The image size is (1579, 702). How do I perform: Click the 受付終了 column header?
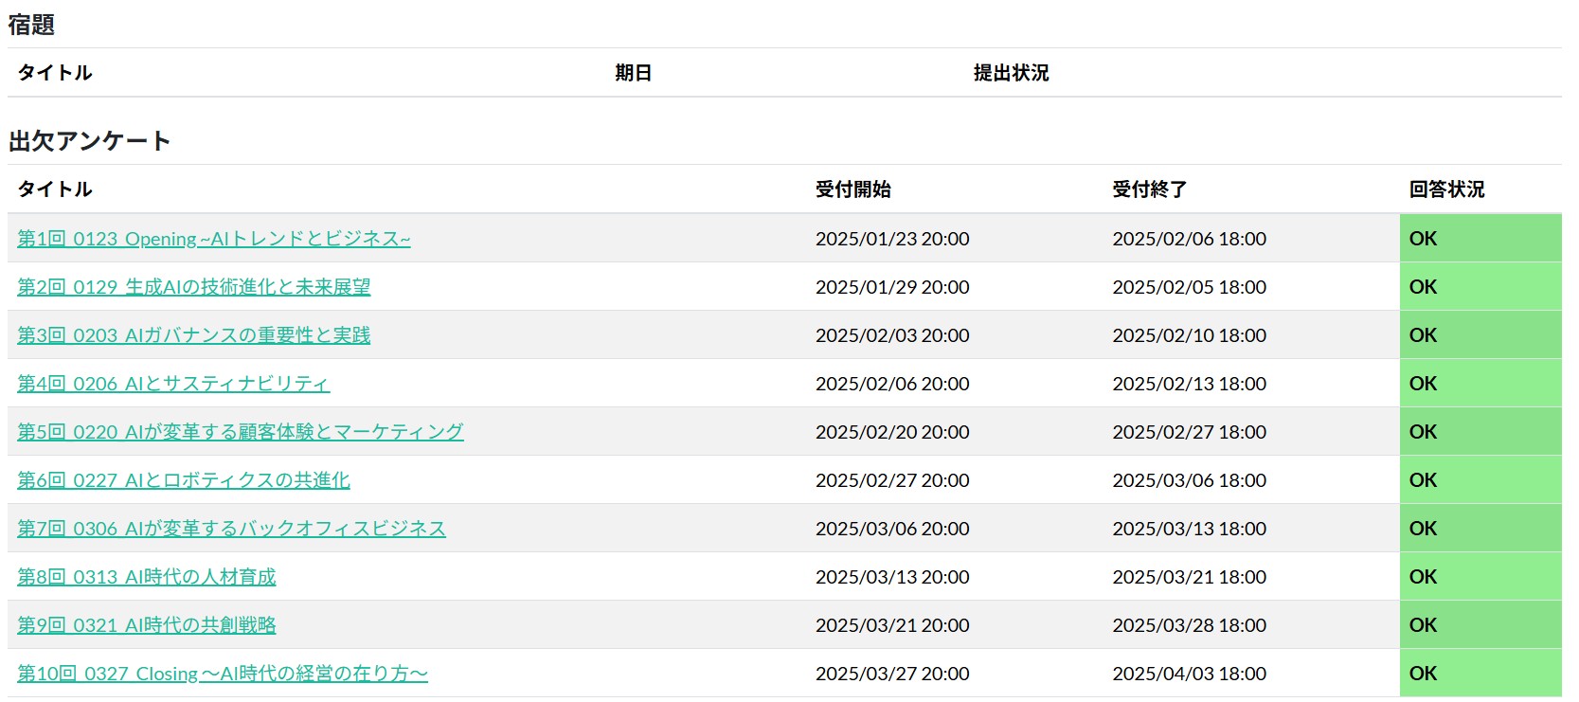click(x=1149, y=189)
